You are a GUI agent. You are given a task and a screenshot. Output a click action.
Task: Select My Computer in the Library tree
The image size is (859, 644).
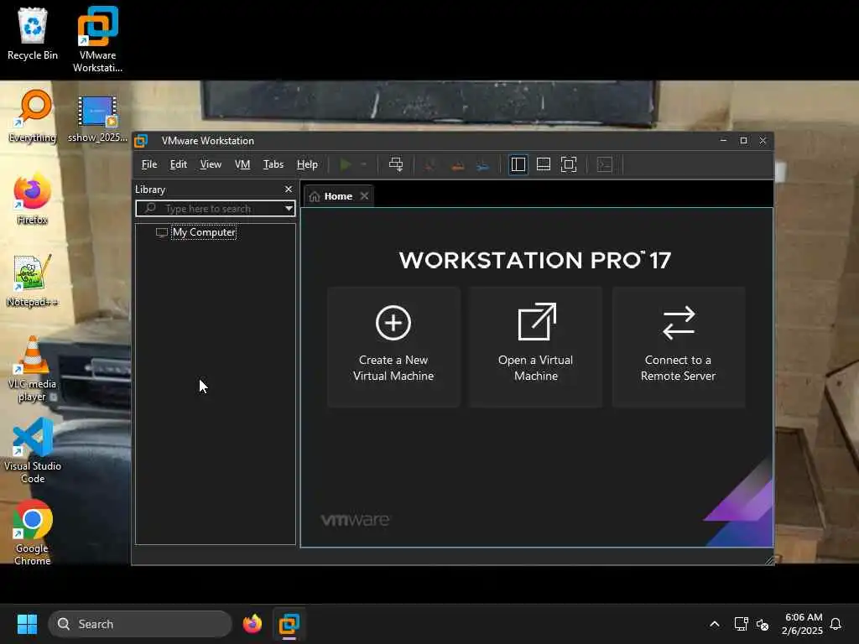pyautogui.click(x=204, y=232)
